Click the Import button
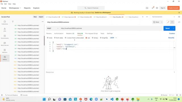182x102 pixels. tap(41, 17)
